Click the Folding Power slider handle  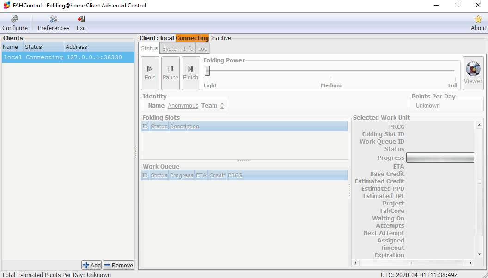[207, 71]
